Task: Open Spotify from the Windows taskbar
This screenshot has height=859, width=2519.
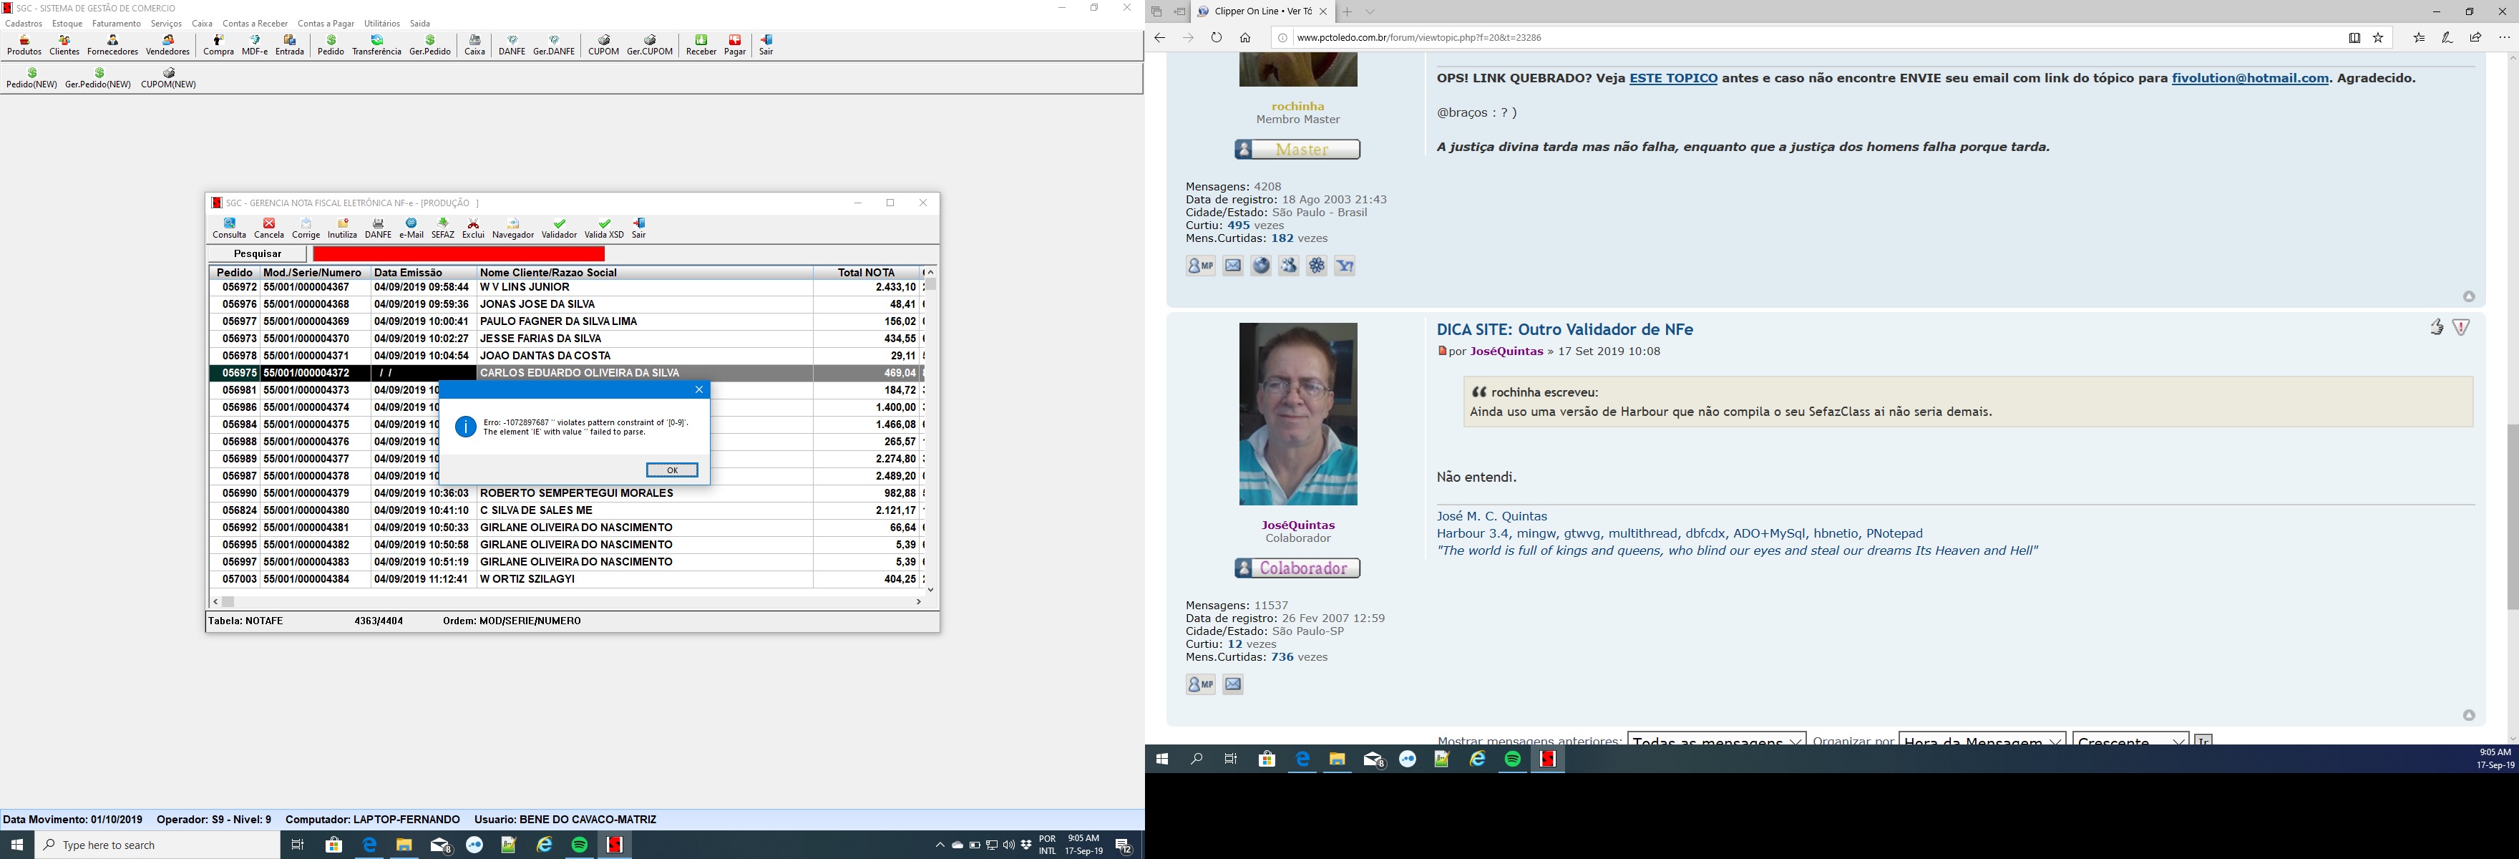Action: point(580,844)
